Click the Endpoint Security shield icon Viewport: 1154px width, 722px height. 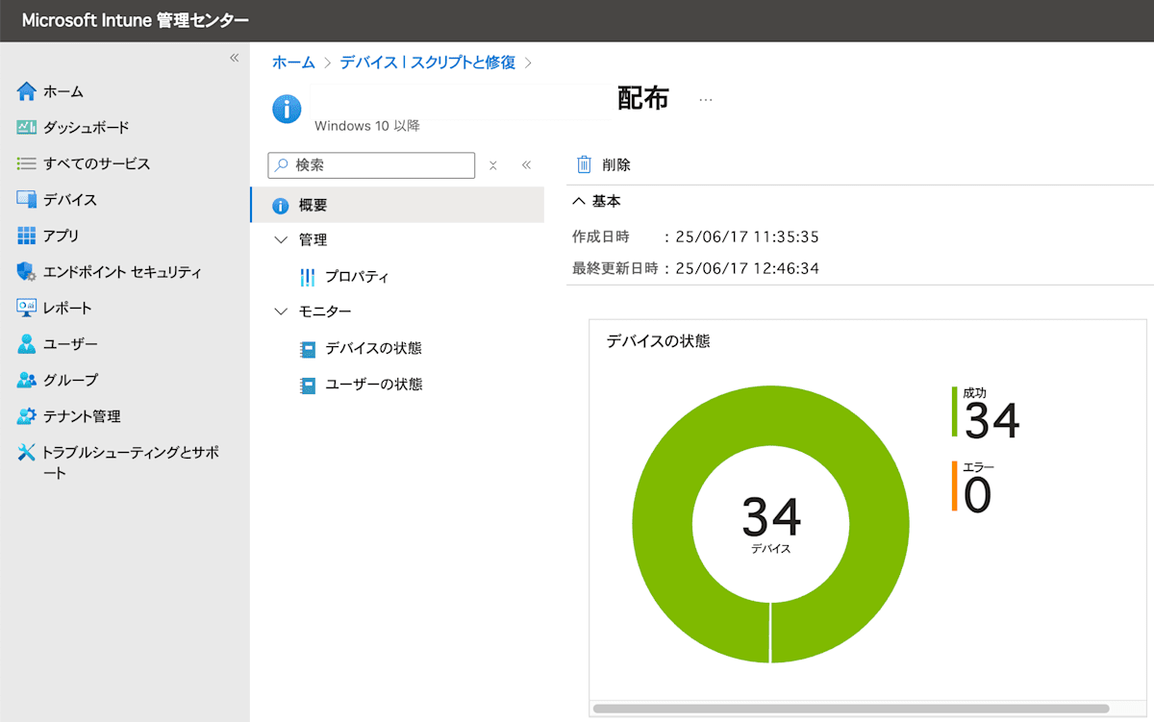point(26,272)
